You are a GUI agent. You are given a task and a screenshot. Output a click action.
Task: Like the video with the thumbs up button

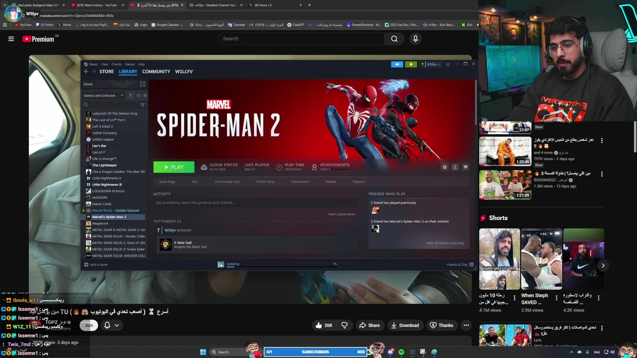(323, 325)
